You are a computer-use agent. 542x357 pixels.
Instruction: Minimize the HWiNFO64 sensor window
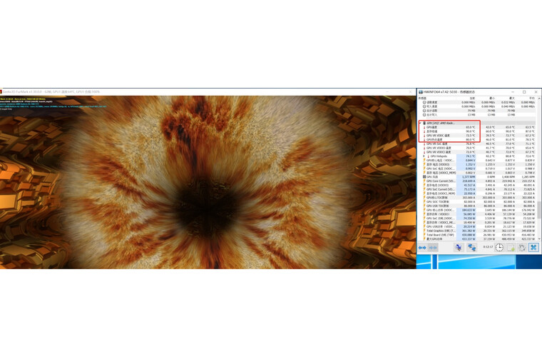coord(513,92)
